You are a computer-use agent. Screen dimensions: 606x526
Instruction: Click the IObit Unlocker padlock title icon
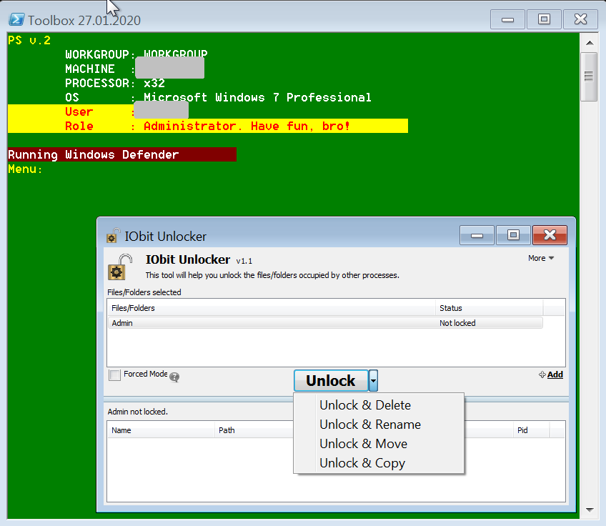tap(113, 236)
